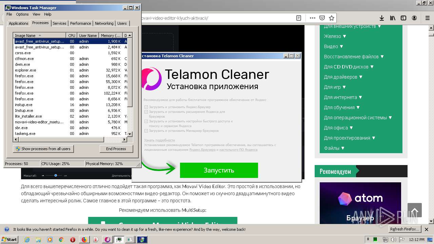The width and height of the screenshot is (434, 244).
Task: Click Refresh Firefox button
Action: pyautogui.click(x=405, y=229)
